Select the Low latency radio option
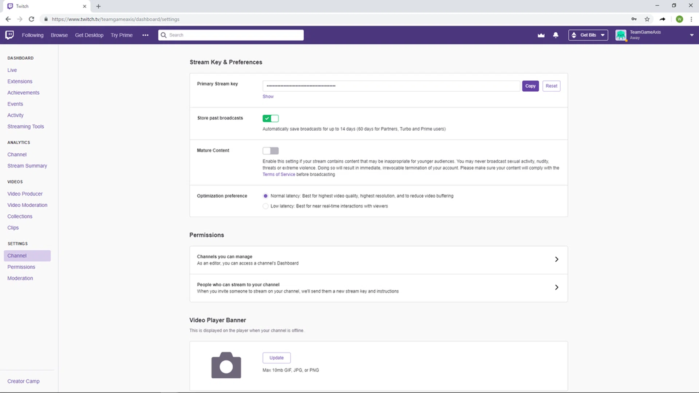The height and width of the screenshot is (393, 699). (x=265, y=206)
